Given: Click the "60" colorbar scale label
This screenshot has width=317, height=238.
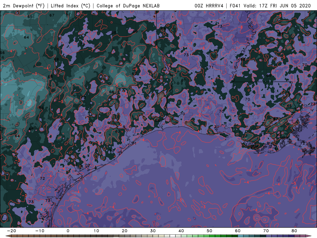Looking at the screenshot, I should [x=238, y=231].
